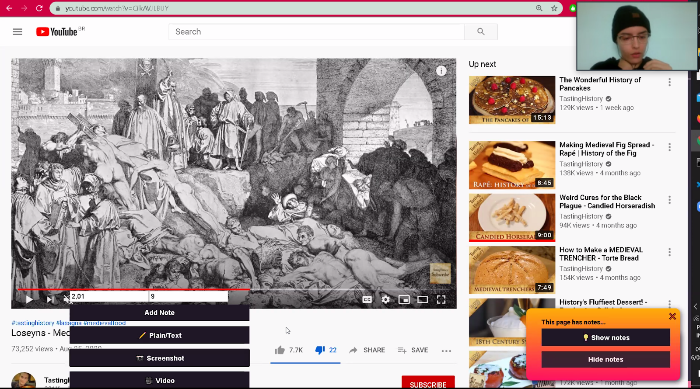Select the Plain/Text note option

click(x=159, y=335)
